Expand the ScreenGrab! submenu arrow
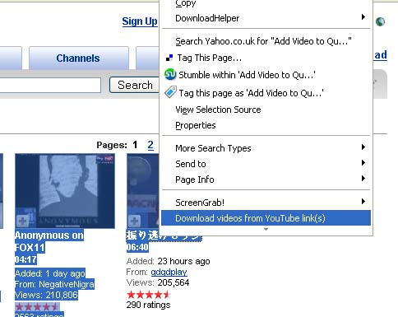 [x=363, y=202]
